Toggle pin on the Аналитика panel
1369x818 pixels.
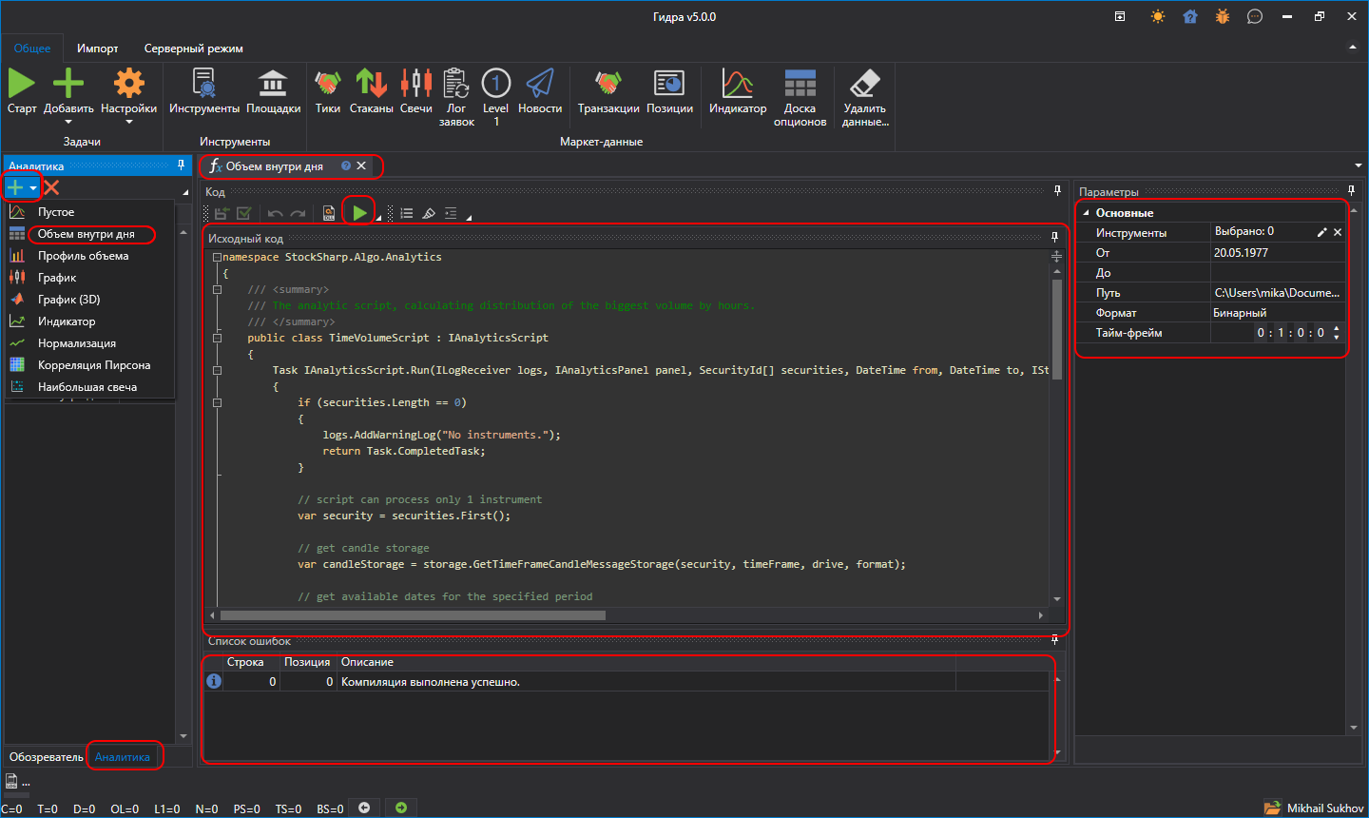[181, 166]
